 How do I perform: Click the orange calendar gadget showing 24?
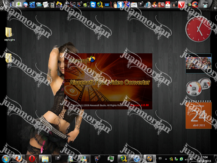pyautogui.click(x=199, y=115)
